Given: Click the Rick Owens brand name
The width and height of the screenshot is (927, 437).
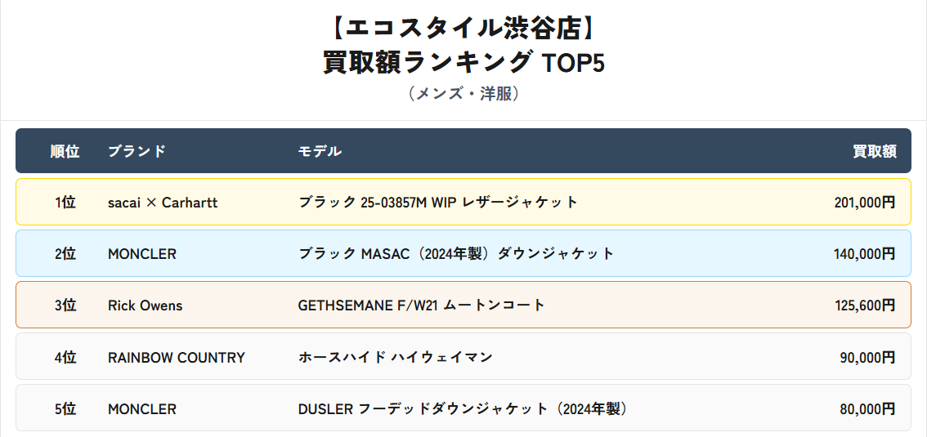Looking at the screenshot, I should [x=146, y=305].
